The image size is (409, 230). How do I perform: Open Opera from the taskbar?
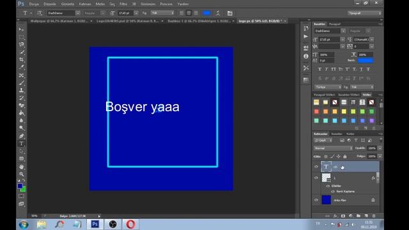click(x=130, y=224)
